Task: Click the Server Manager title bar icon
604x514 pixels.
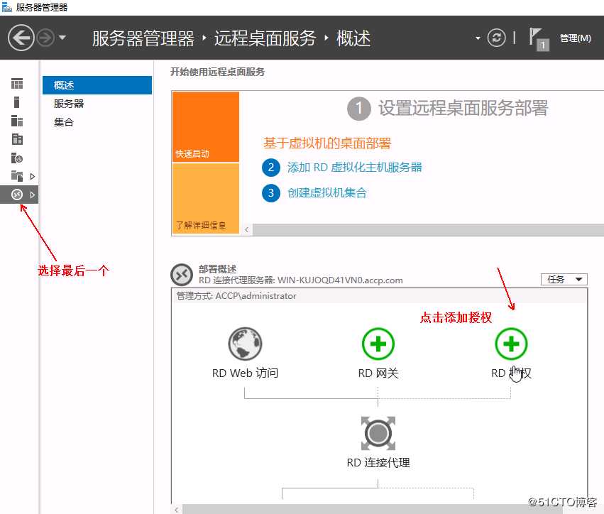Action: [6, 7]
